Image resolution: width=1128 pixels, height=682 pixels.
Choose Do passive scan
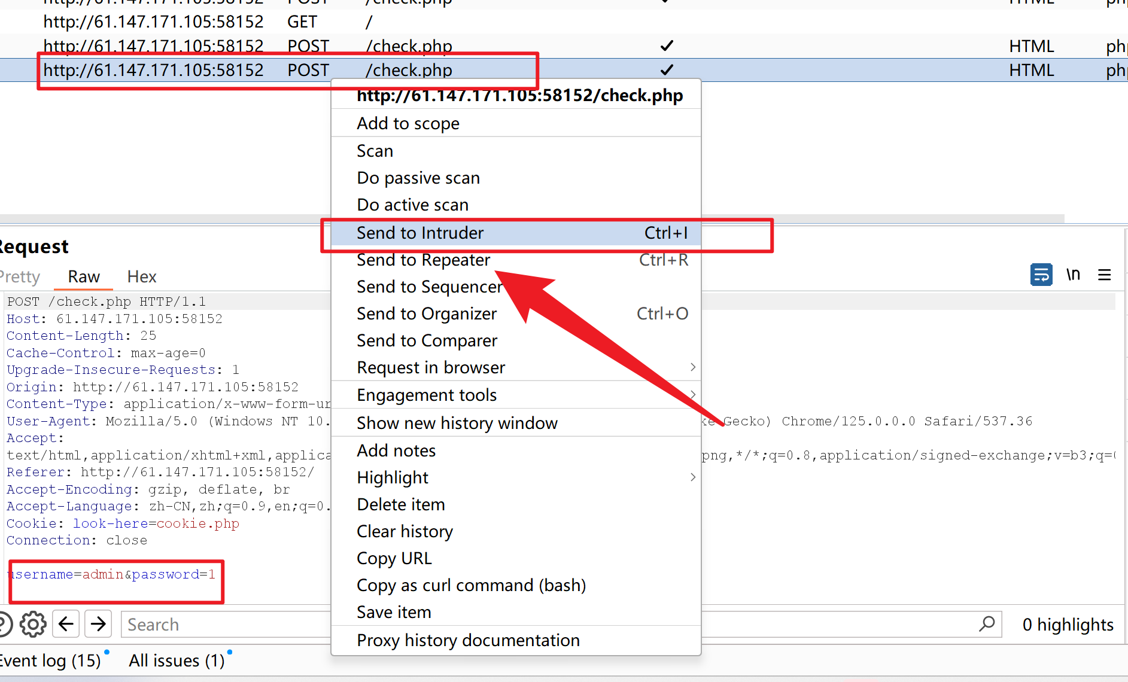pyautogui.click(x=516, y=178)
